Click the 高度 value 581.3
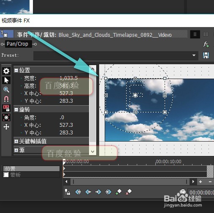214x213 pixels. coord(66,86)
